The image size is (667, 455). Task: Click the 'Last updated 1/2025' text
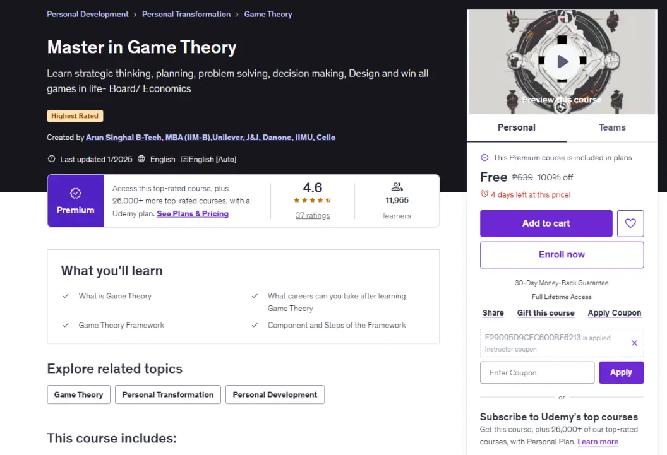(96, 159)
